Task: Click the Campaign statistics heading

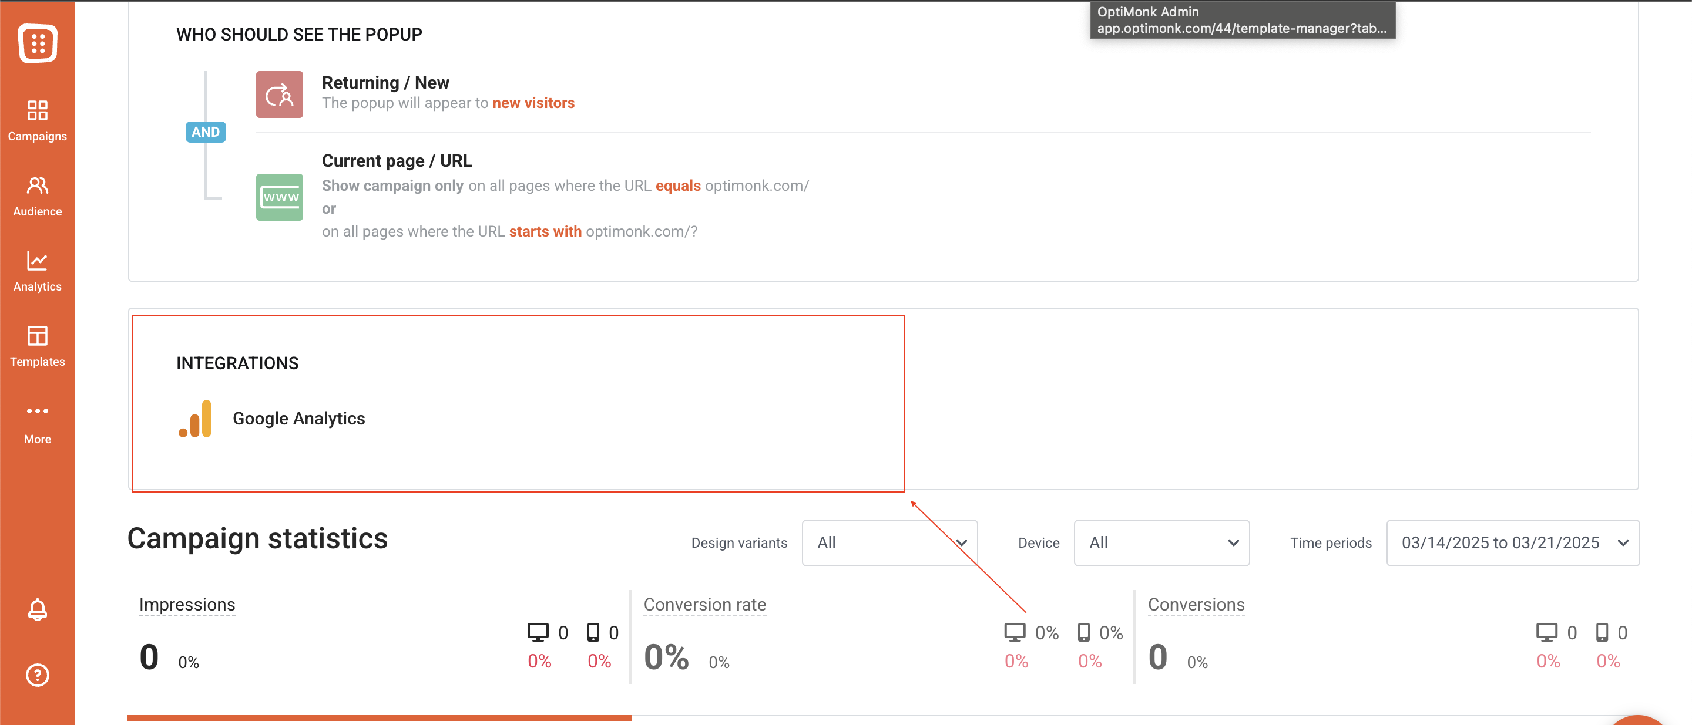Action: pos(257,539)
